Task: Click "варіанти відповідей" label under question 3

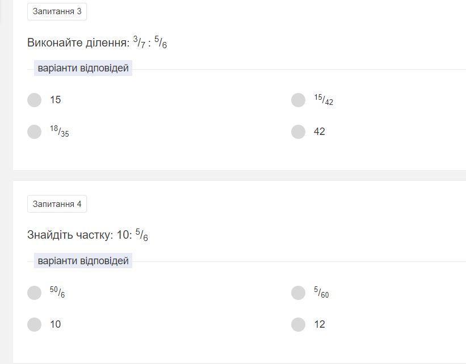Action: (83, 68)
